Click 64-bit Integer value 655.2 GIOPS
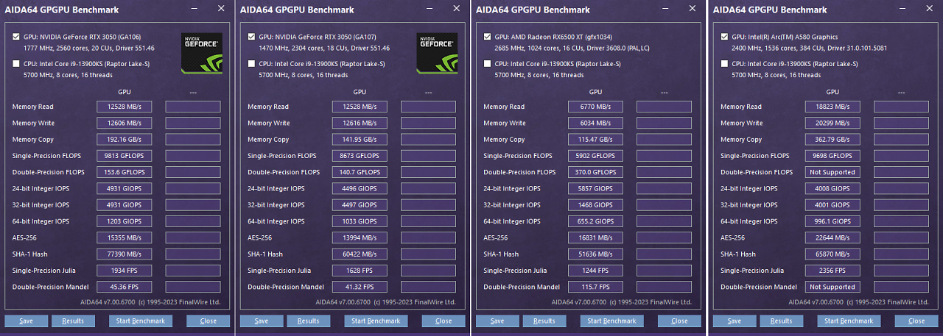The image size is (943, 336). point(595,221)
